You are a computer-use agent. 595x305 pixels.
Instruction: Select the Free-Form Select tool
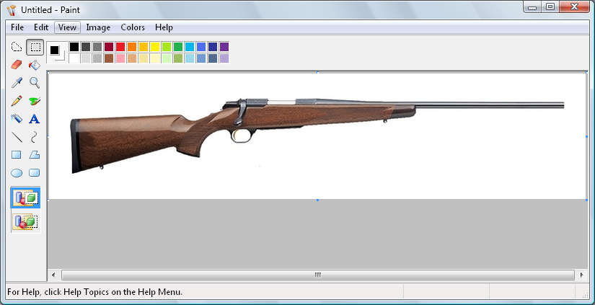click(17, 48)
